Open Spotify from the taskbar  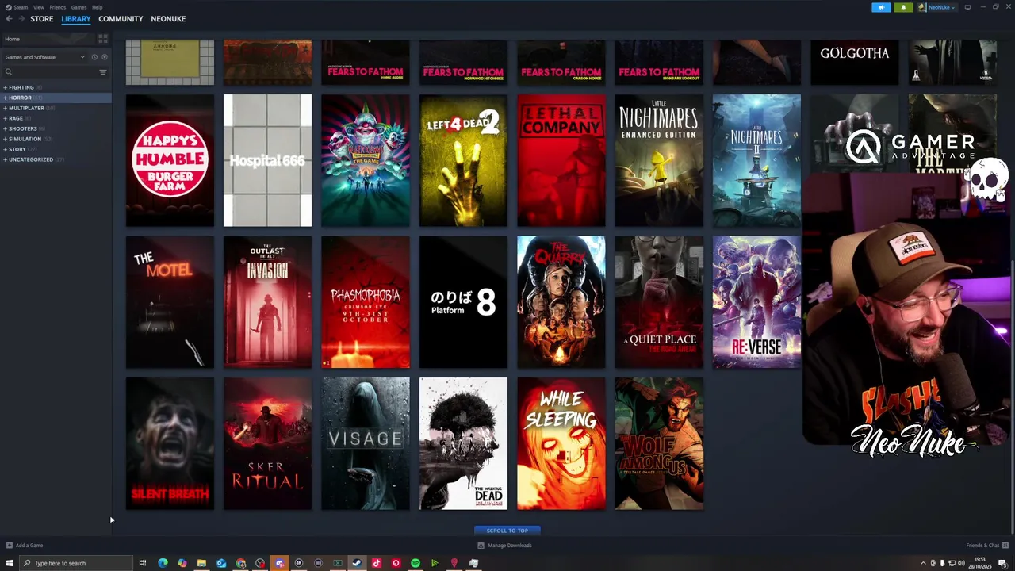(x=416, y=563)
